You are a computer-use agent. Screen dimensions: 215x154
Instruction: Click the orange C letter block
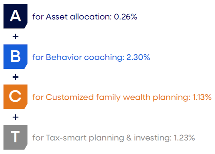point(15,97)
